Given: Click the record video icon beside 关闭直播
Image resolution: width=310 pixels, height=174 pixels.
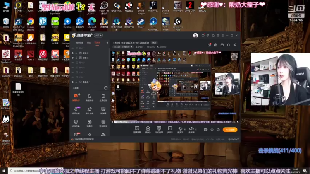Looking at the screenshot, I should tap(206, 130).
